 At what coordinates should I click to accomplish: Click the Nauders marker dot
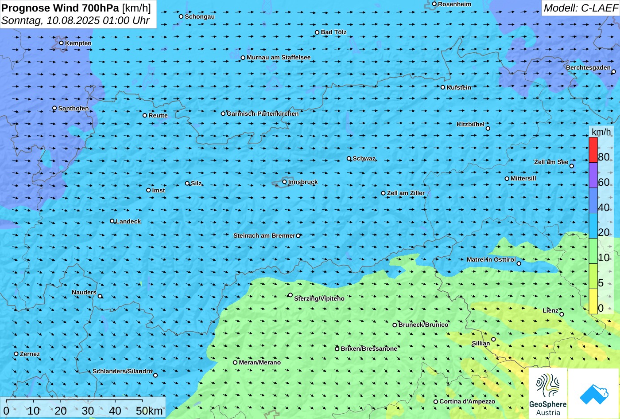coord(100,296)
